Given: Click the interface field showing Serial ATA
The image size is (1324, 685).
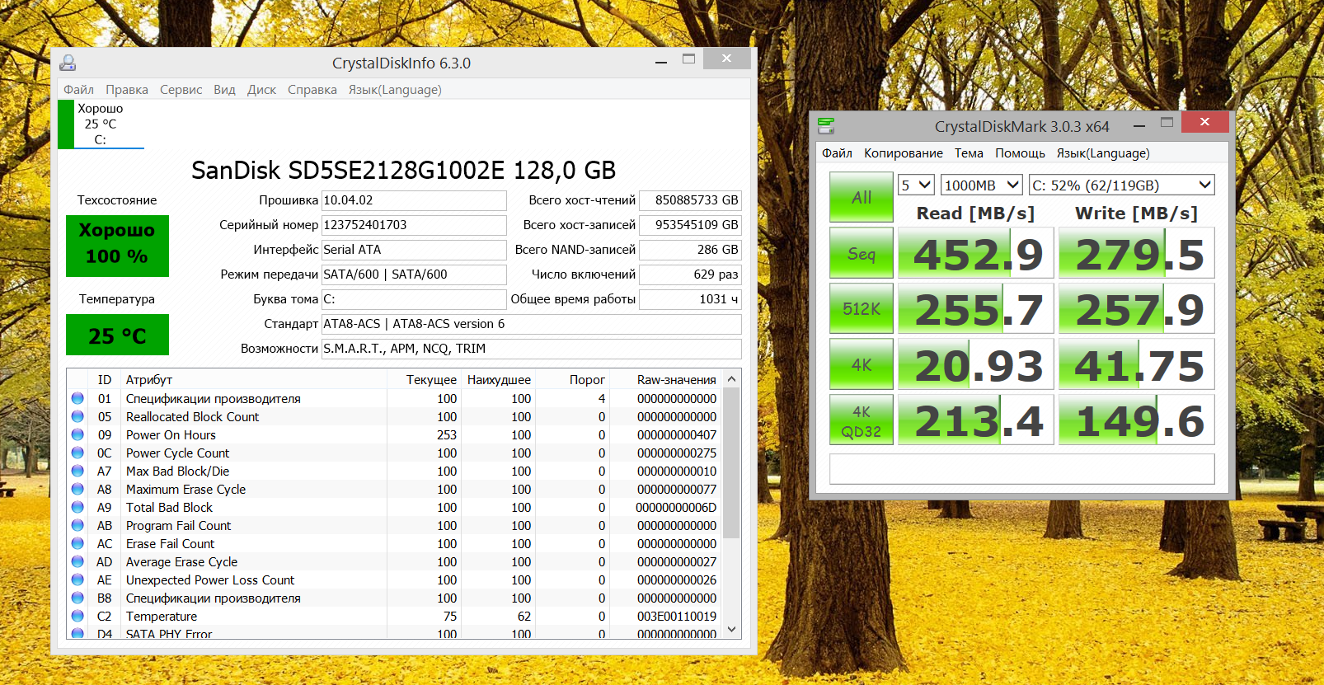Looking at the screenshot, I should (x=414, y=250).
